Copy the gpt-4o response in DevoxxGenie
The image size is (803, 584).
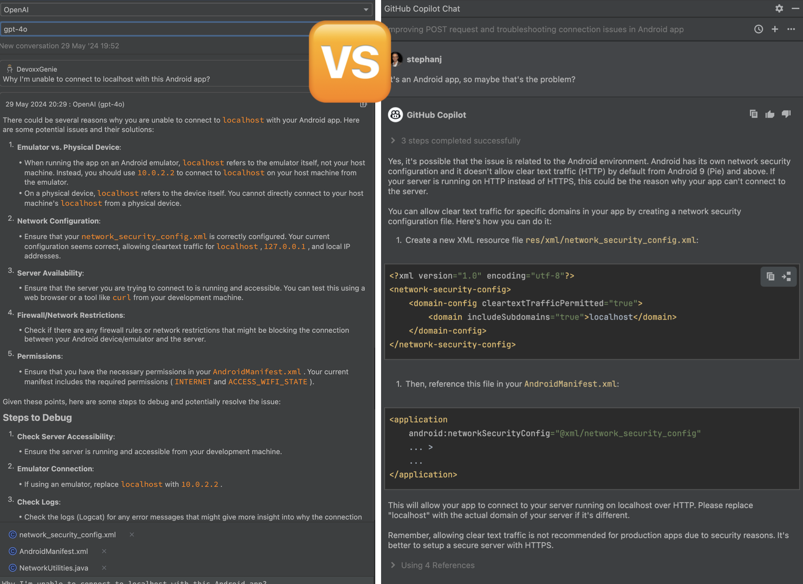[x=363, y=104]
